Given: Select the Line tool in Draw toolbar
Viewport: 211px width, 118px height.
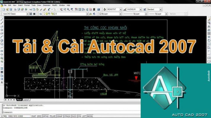Looking at the screenshot, I should tap(2, 19).
